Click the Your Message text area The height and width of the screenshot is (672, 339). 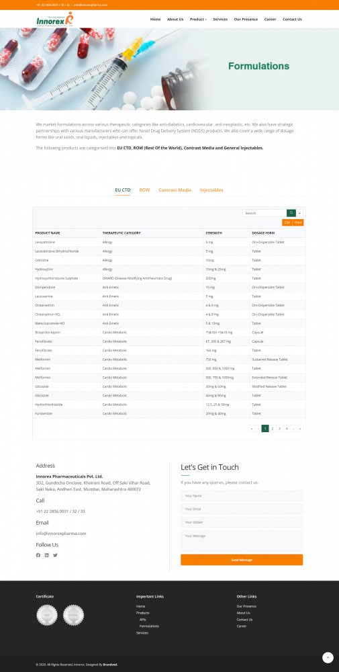[242, 540]
